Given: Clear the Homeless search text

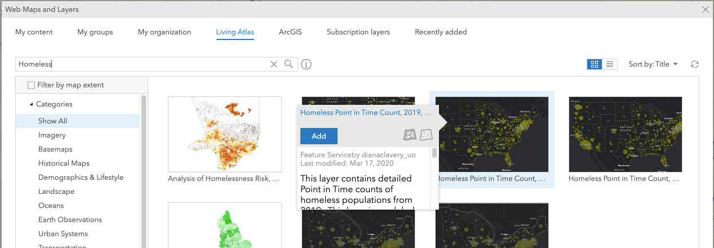Looking at the screenshot, I should point(274,64).
